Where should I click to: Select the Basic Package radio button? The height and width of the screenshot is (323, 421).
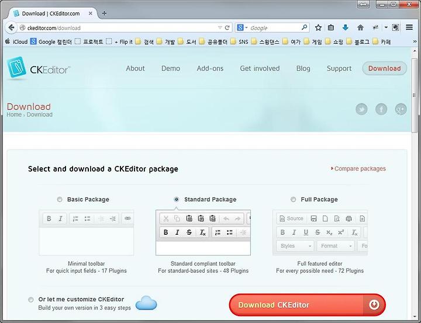click(60, 199)
